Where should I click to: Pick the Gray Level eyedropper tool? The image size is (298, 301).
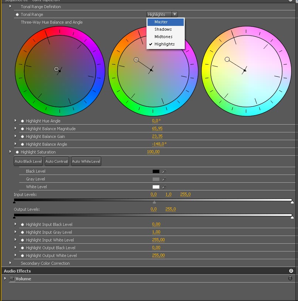(164, 179)
